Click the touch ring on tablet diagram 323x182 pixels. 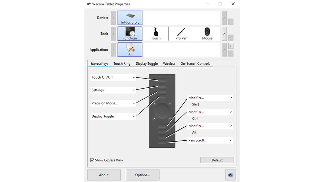162,111
